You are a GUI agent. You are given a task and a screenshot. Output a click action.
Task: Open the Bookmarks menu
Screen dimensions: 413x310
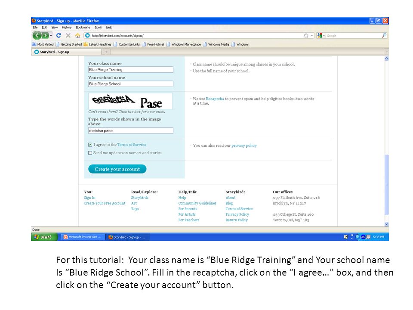(83, 28)
